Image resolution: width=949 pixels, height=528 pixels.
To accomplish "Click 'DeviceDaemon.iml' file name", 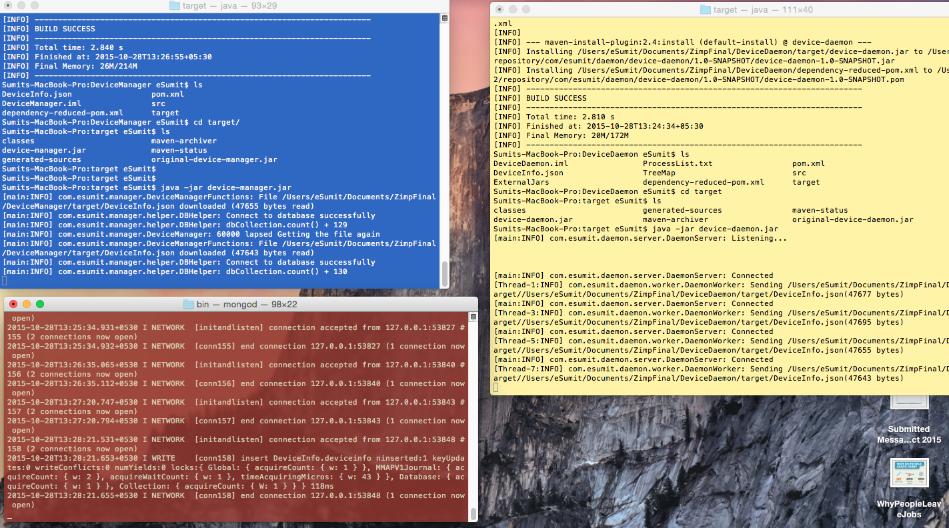I will pos(531,163).
